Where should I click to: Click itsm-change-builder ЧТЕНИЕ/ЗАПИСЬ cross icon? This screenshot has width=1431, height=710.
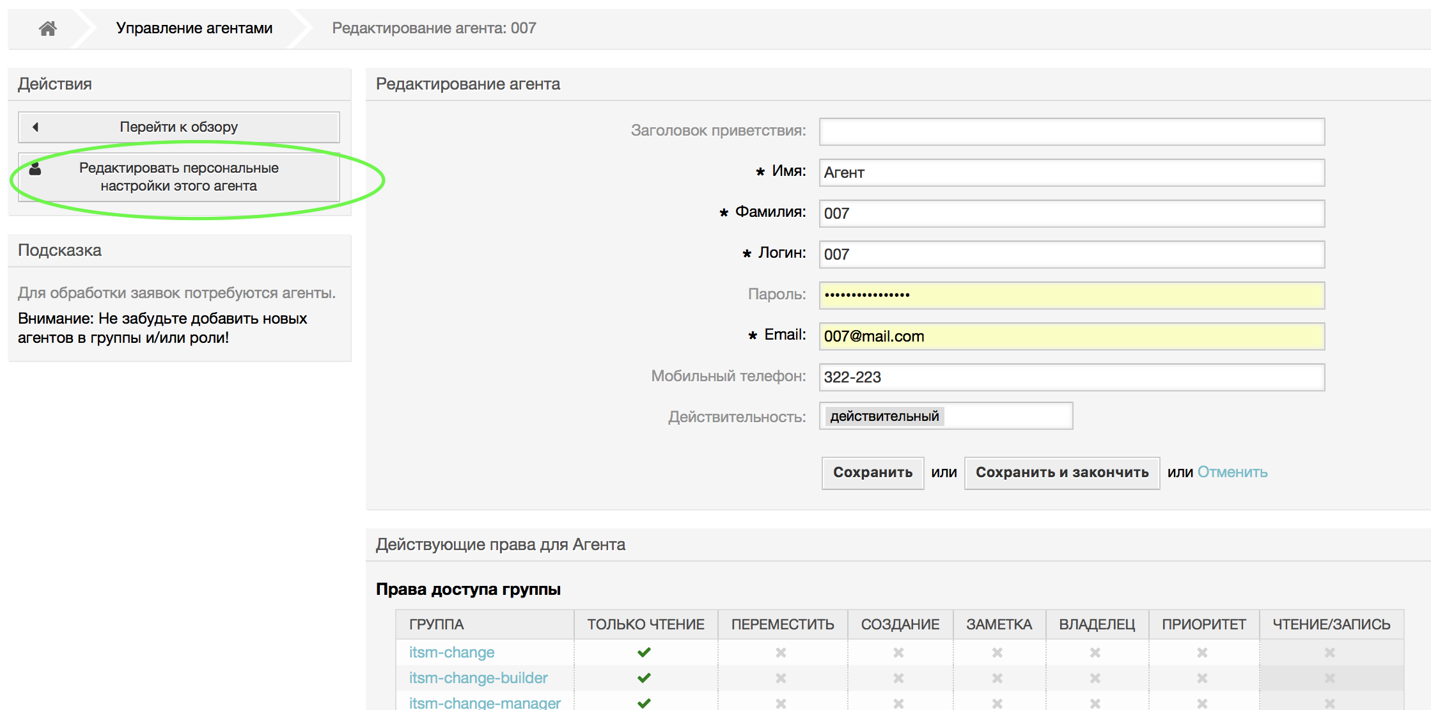click(1330, 678)
